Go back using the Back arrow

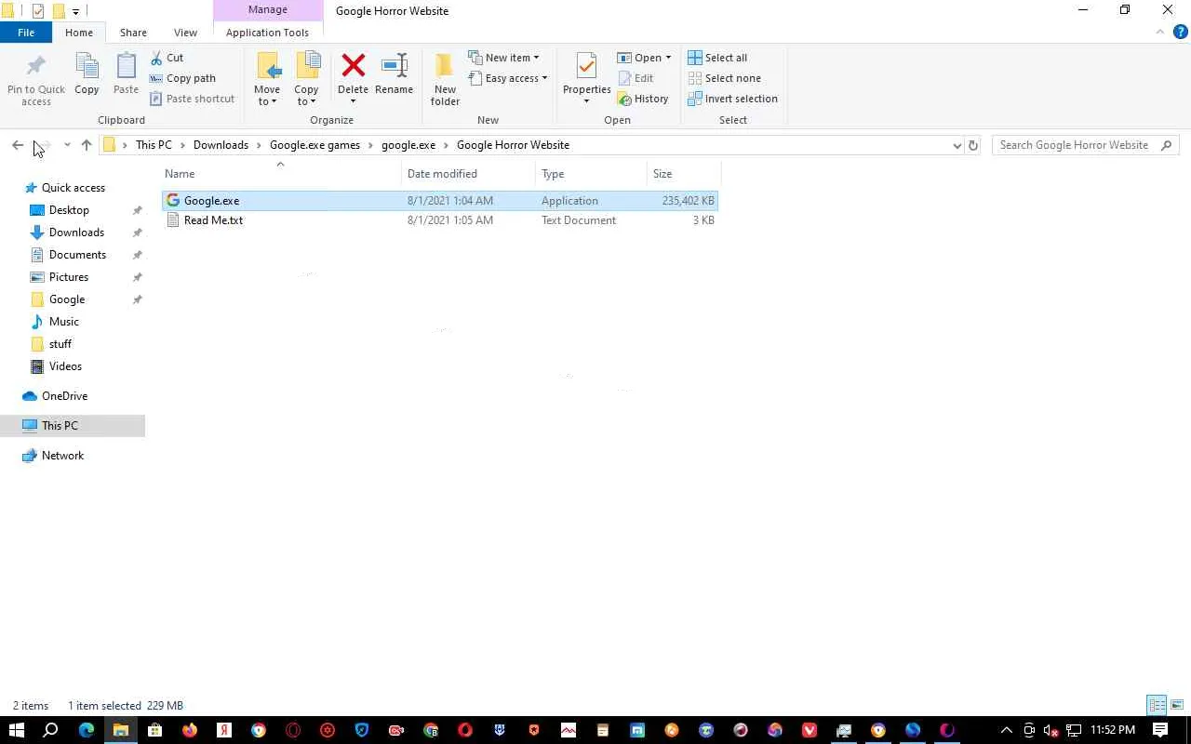18,145
